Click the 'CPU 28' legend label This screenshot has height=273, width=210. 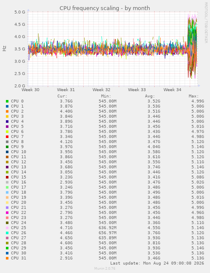pyautogui.click(x=19, y=243)
